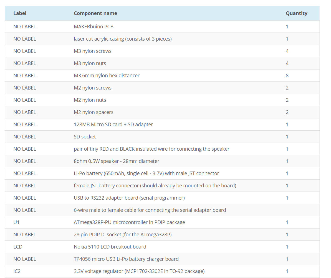
Task: Click the 'IC2' label cell
Action: click(17, 271)
